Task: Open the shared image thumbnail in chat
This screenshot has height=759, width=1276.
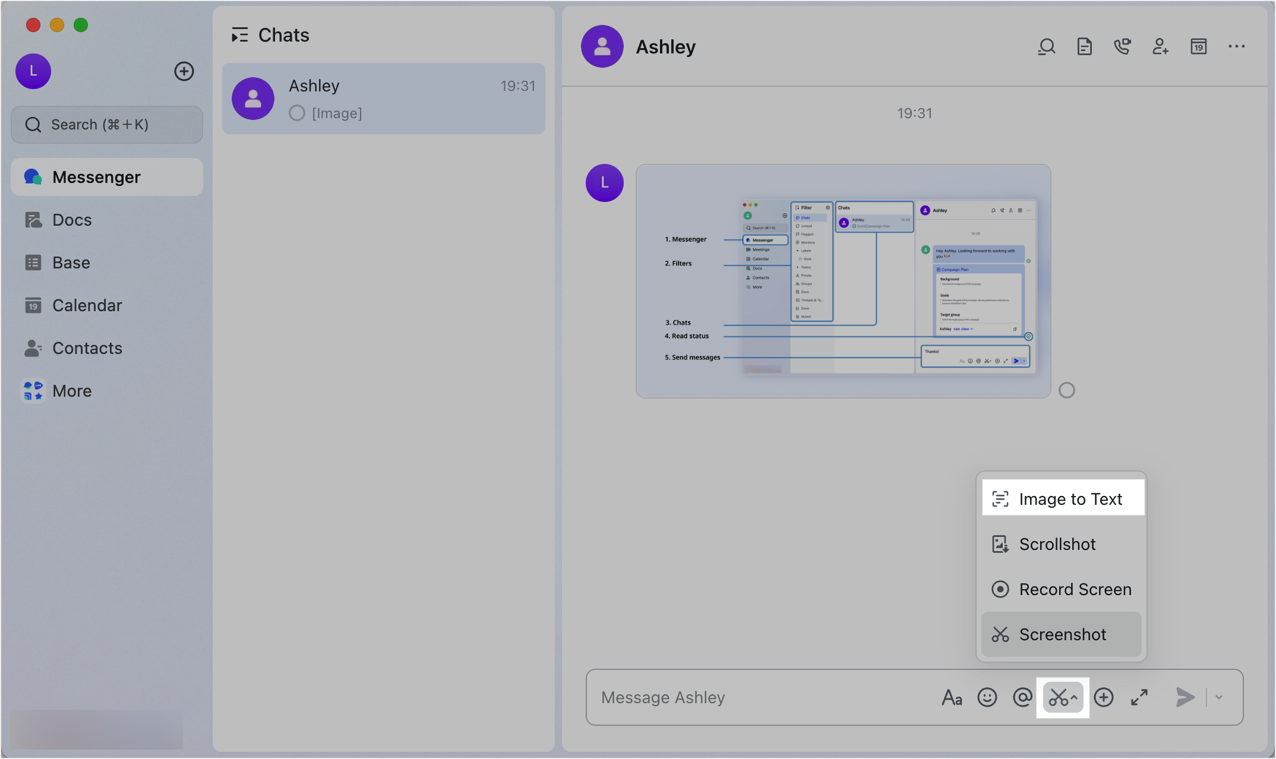Action: [843, 281]
